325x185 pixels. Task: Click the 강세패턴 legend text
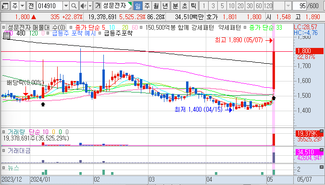(202, 27)
